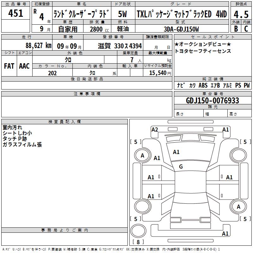The width and height of the screenshot is (253, 253).
Task: Select the color number 202
Action: click(x=52, y=73)
